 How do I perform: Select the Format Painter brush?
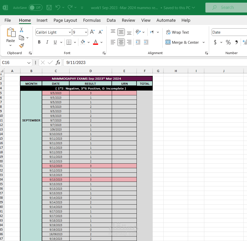(x=21, y=46)
